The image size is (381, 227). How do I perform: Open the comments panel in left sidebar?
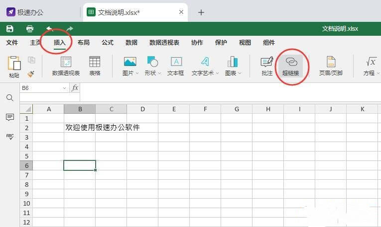pos(10,117)
